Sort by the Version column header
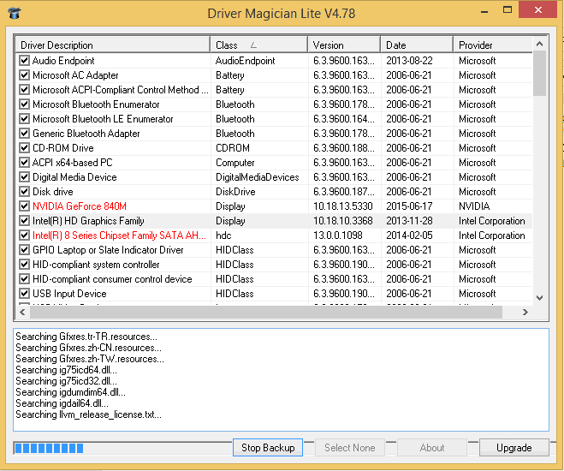The height and width of the screenshot is (471, 564). (344, 45)
